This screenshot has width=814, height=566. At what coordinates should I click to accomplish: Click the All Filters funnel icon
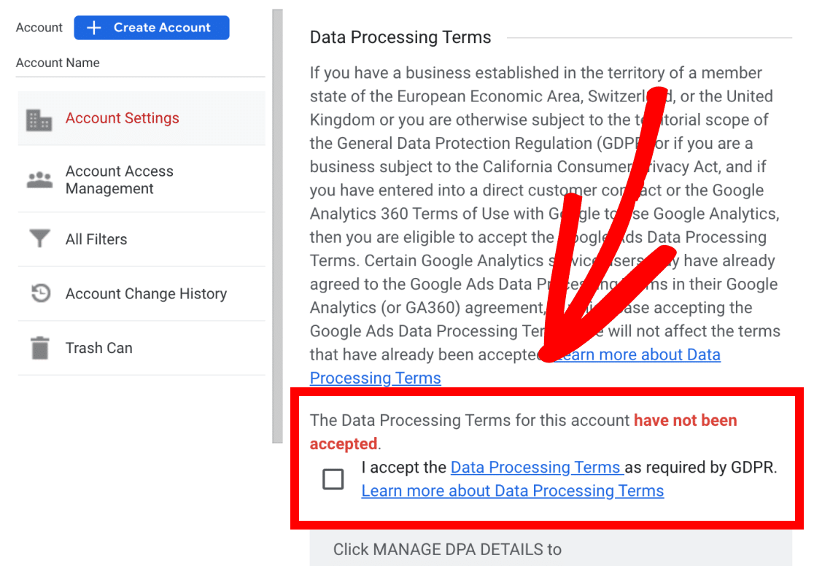39,239
